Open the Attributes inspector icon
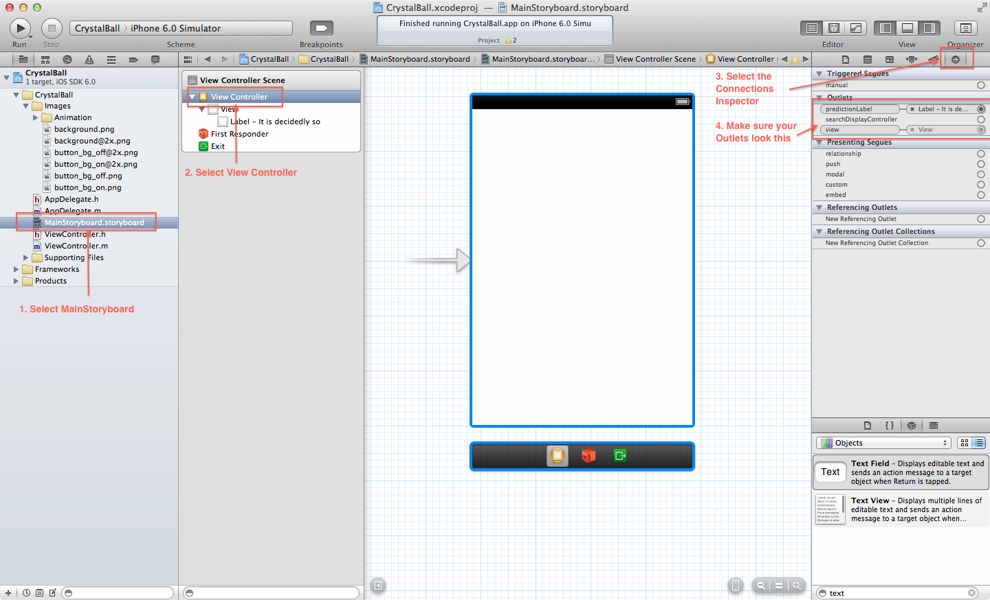This screenshot has height=600, width=990. tap(912, 60)
